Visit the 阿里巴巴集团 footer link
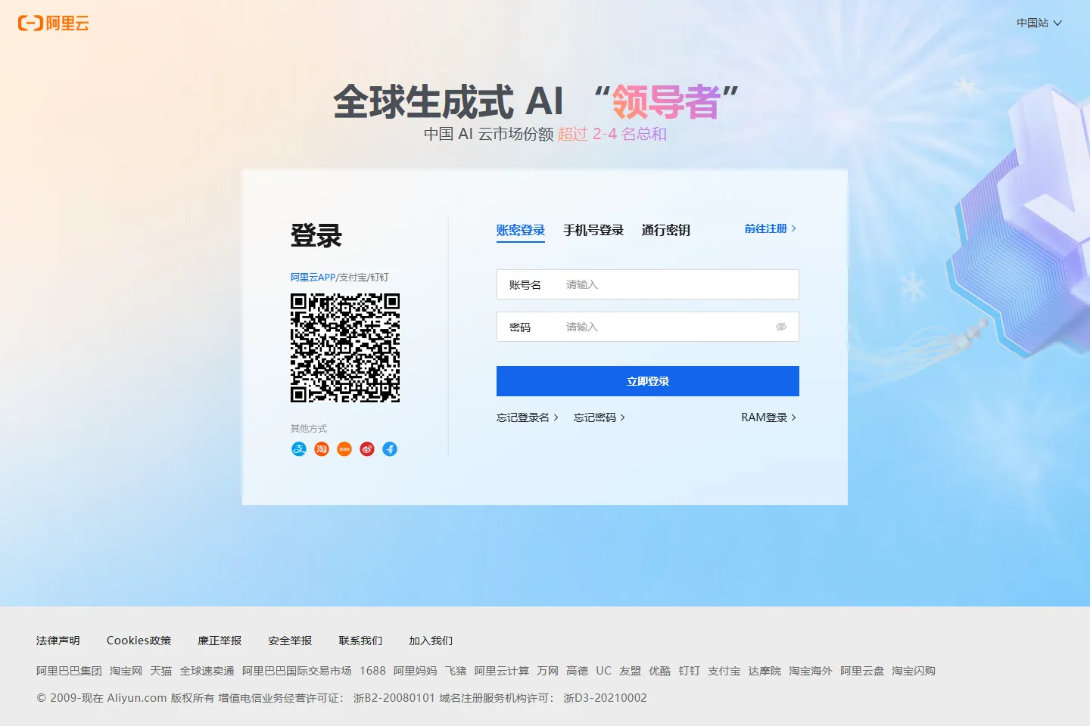The image size is (1090, 726). [69, 671]
